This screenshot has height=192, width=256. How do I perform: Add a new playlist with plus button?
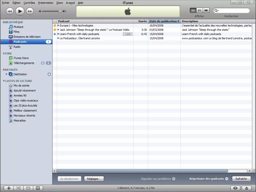(x=9, y=188)
